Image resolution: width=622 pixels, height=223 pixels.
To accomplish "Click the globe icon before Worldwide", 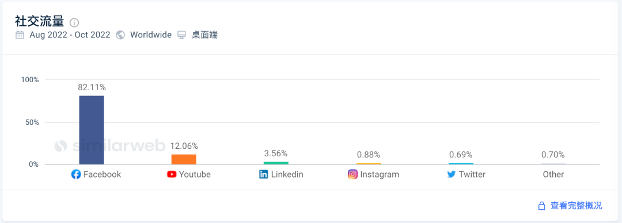I will pos(120,35).
